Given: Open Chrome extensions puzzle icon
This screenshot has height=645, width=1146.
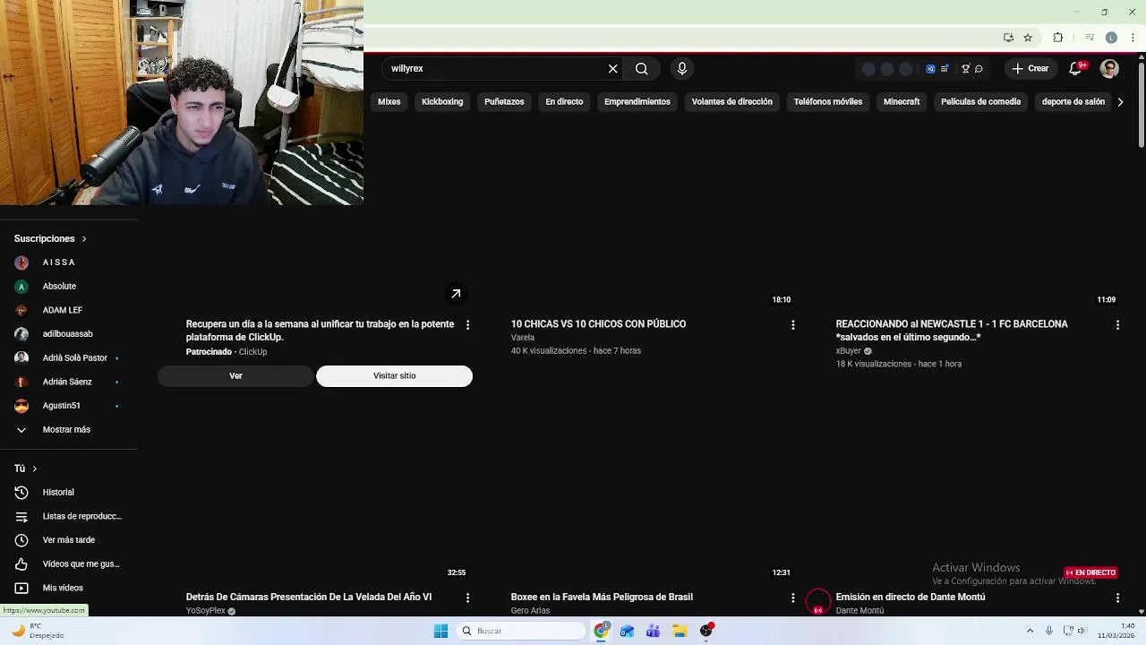Looking at the screenshot, I should coord(1058,38).
